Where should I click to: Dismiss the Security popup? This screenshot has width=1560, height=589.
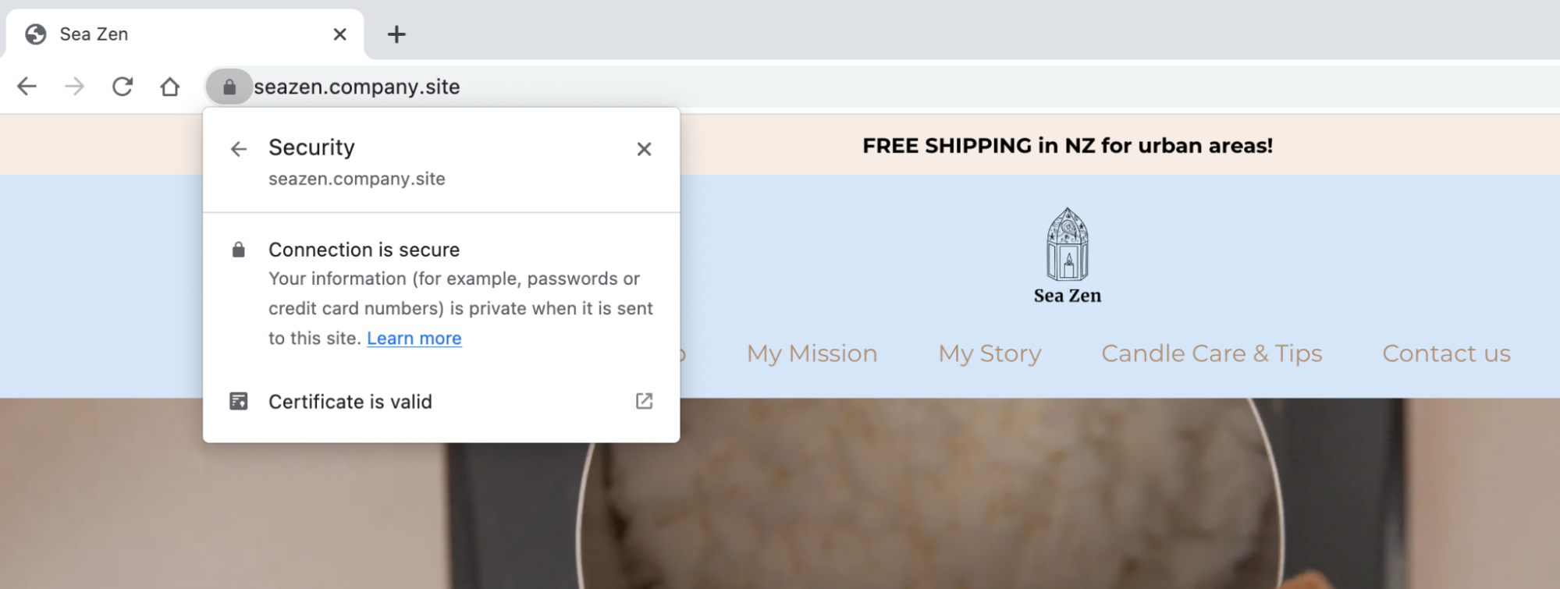[644, 149]
